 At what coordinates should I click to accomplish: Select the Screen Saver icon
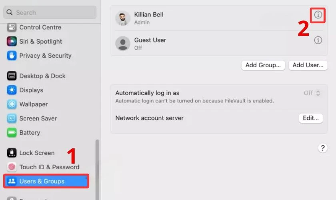point(12,118)
